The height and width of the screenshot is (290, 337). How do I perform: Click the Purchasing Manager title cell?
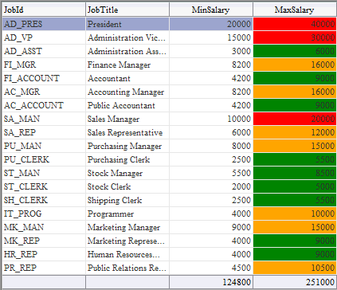click(x=127, y=146)
